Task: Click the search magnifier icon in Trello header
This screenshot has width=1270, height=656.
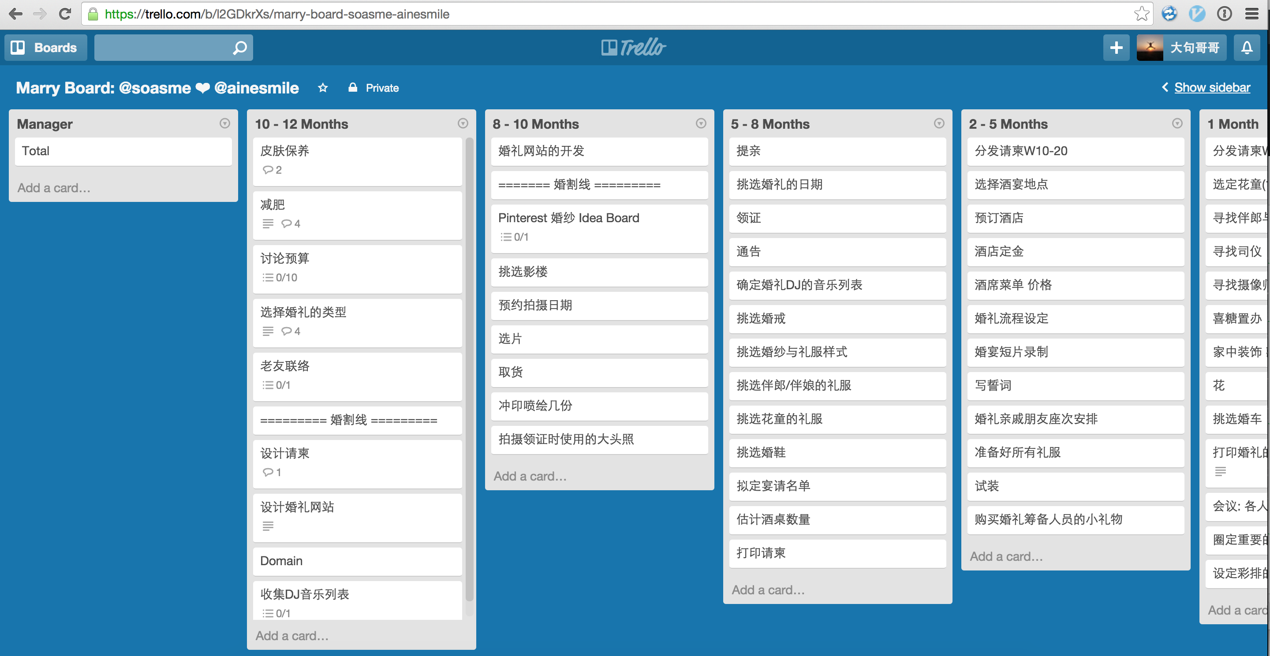Action: pos(239,48)
